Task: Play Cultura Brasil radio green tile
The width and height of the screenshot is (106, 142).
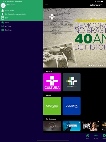Action: tap(52, 106)
